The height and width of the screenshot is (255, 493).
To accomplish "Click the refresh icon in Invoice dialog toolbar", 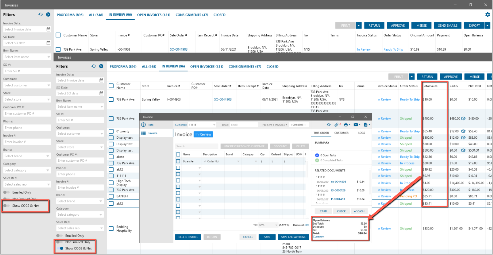I will (x=328, y=125).
